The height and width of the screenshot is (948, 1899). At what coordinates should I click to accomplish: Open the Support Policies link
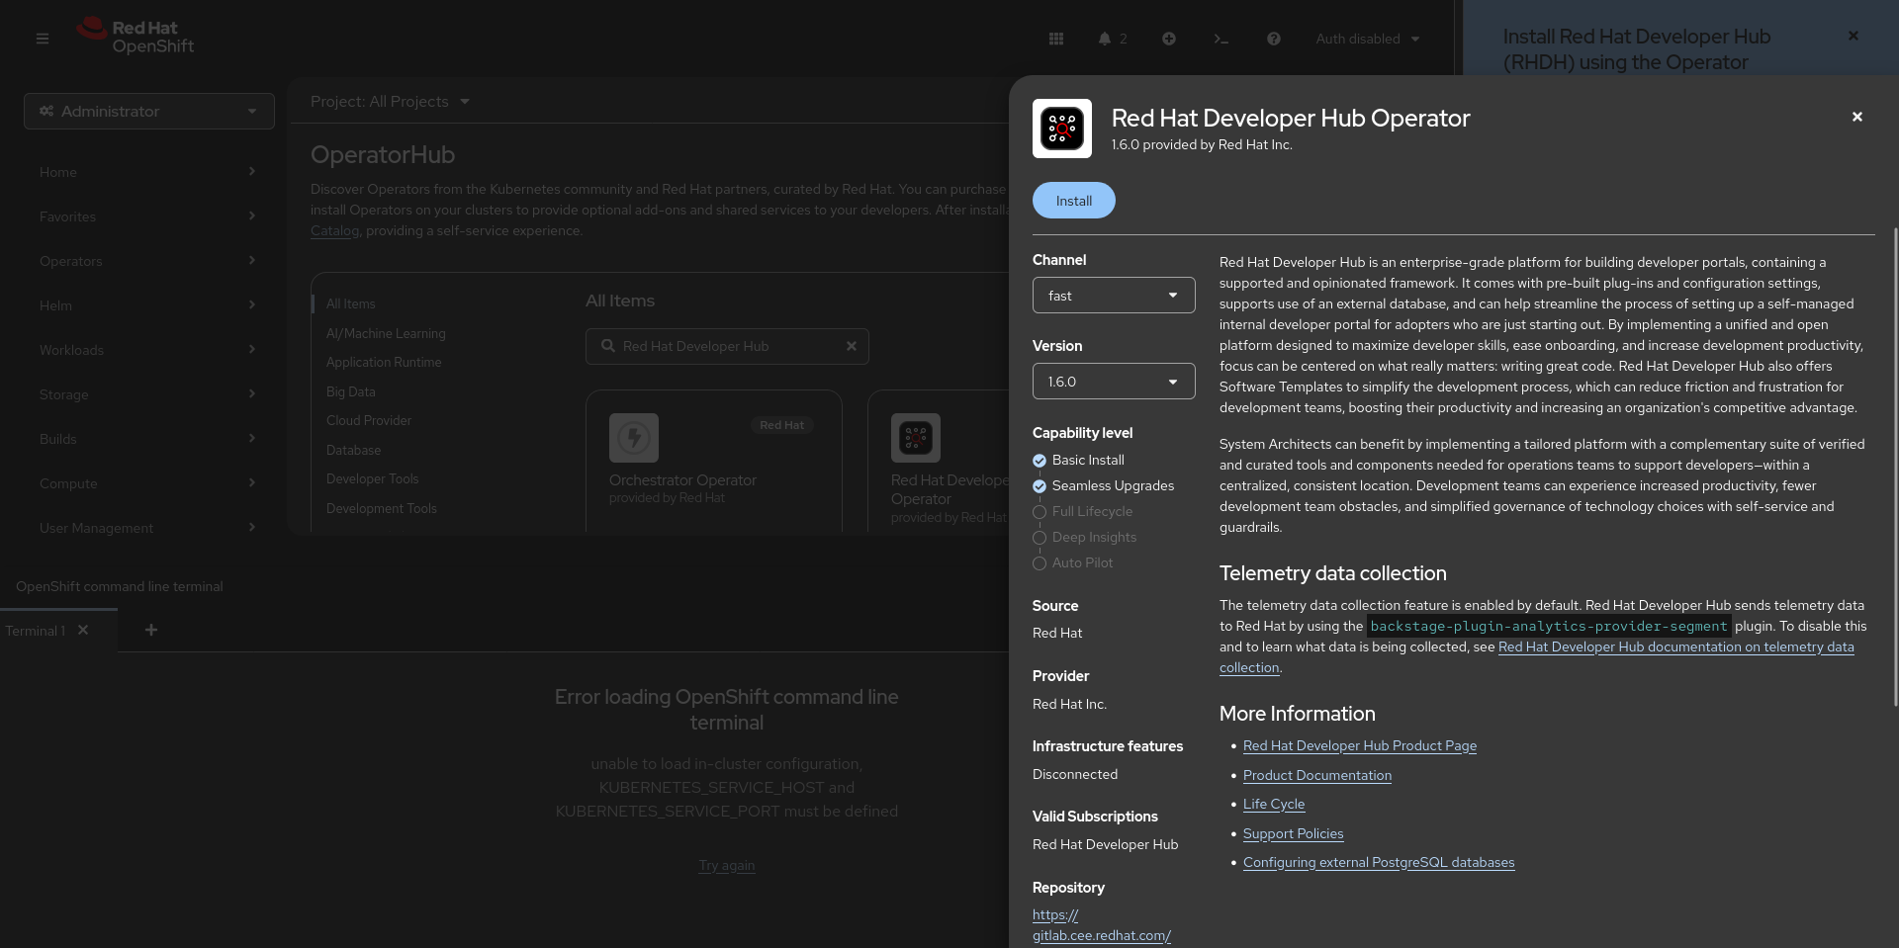1294,833
